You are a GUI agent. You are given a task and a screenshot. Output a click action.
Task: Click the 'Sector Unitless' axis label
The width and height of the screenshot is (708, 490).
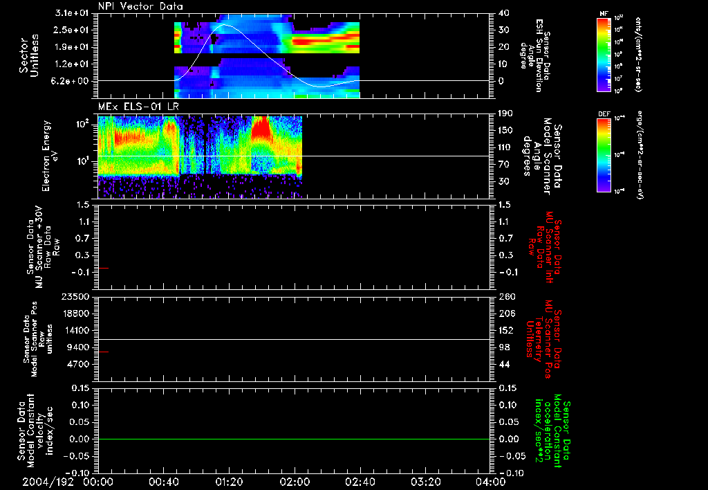(29, 55)
